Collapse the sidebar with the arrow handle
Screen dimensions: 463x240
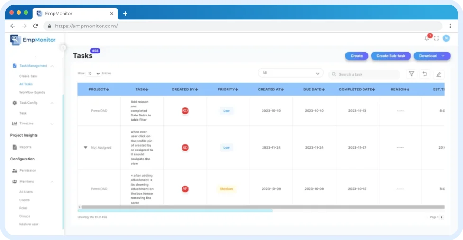(64, 47)
